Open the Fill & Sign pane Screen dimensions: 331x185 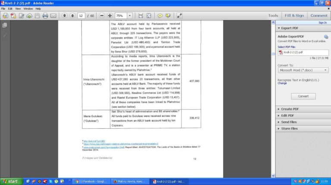point(294,15)
